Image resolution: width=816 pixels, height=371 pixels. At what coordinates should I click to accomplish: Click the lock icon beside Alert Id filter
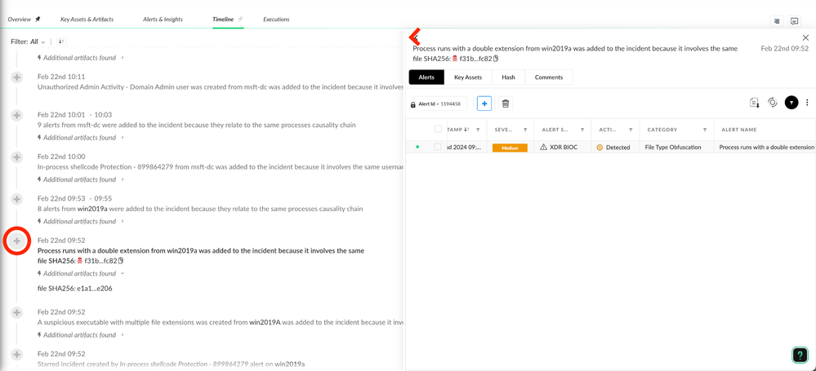pos(413,104)
